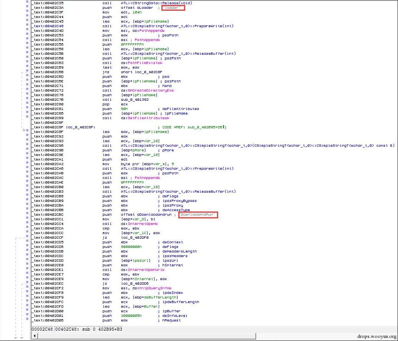
Task: Click the horizontal scrollbar left arrow
Action: 35,336
